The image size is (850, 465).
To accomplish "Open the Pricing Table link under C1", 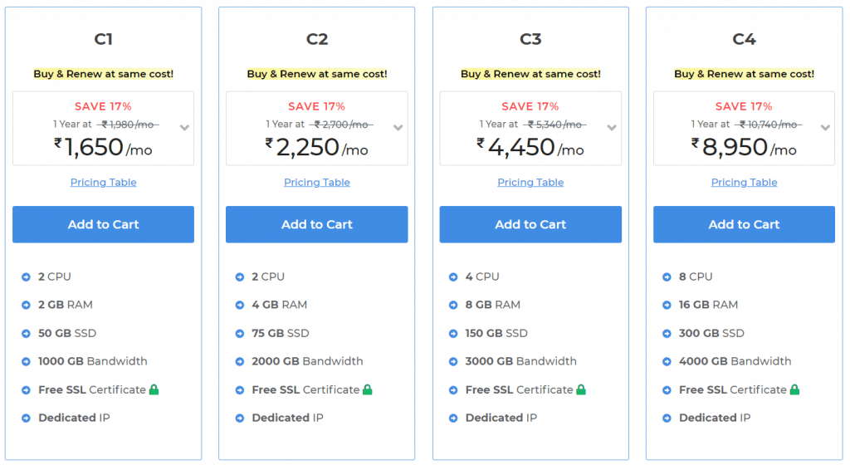I will point(103,183).
